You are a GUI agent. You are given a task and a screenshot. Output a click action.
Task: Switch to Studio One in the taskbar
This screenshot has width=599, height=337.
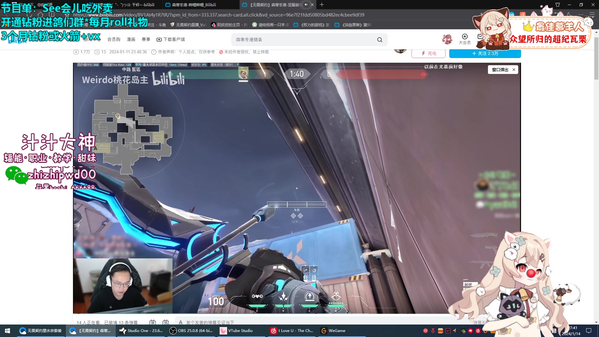[x=141, y=330]
